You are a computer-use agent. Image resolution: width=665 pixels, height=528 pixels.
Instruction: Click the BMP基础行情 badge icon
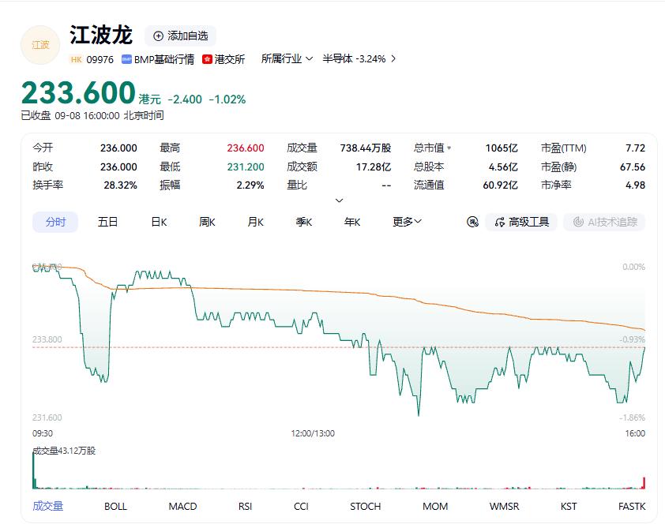pyautogui.click(x=126, y=59)
